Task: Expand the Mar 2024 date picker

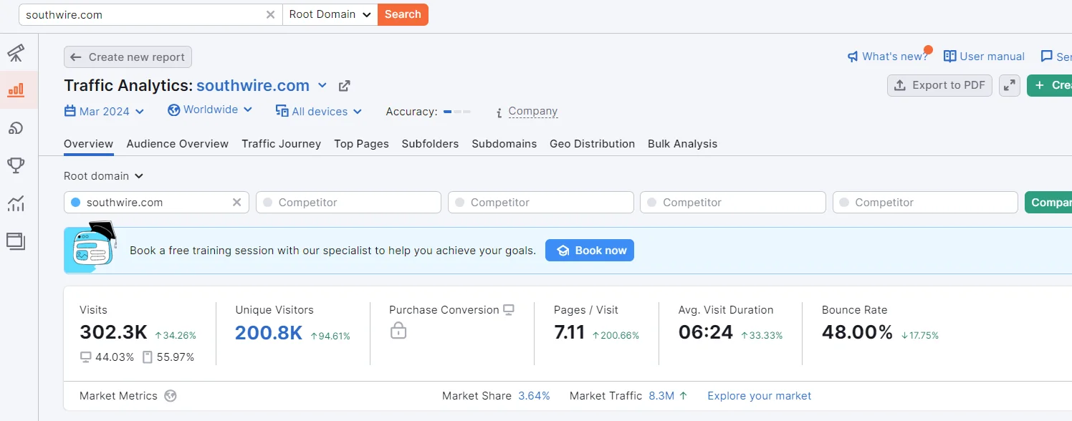Action: [x=105, y=112]
